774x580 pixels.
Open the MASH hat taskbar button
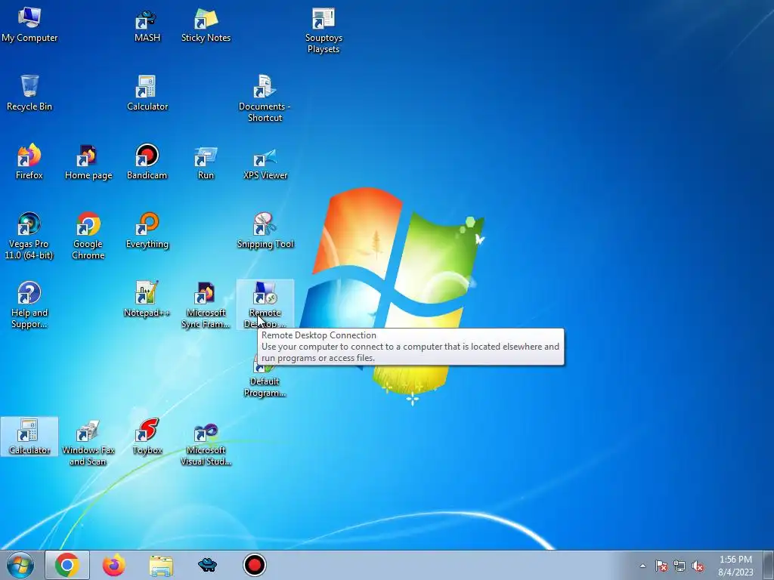pyautogui.click(x=207, y=565)
